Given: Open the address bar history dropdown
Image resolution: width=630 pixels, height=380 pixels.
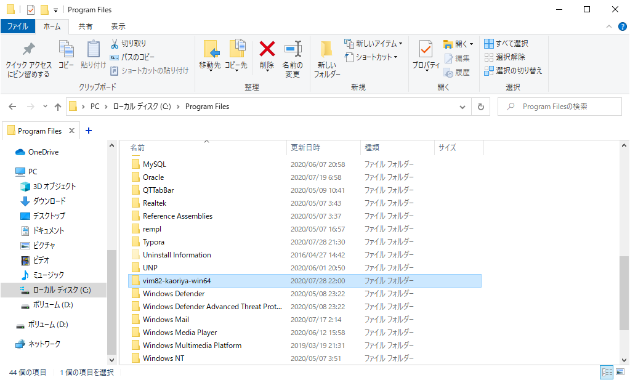Looking at the screenshot, I should pos(462,107).
